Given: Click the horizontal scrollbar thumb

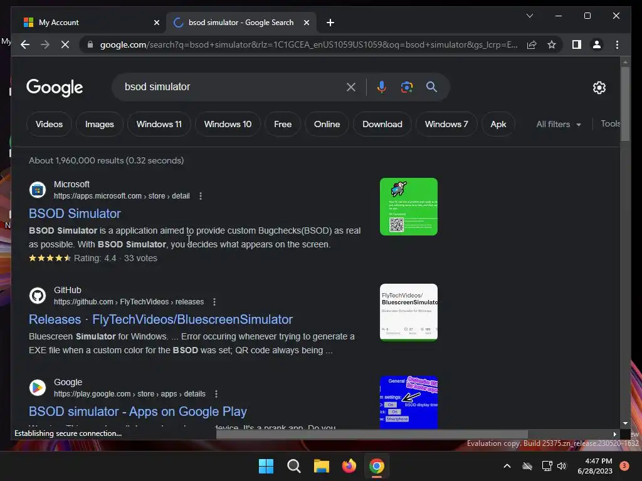Looking at the screenshot, I should [x=372, y=434].
